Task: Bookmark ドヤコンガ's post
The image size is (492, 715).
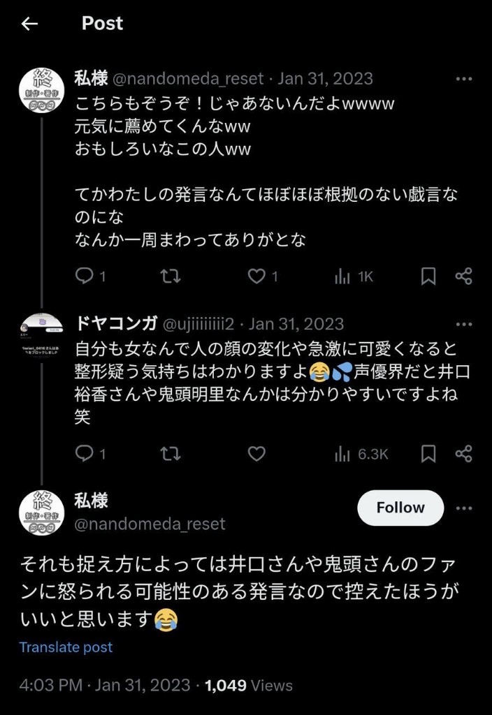Action: pos(428,455)
